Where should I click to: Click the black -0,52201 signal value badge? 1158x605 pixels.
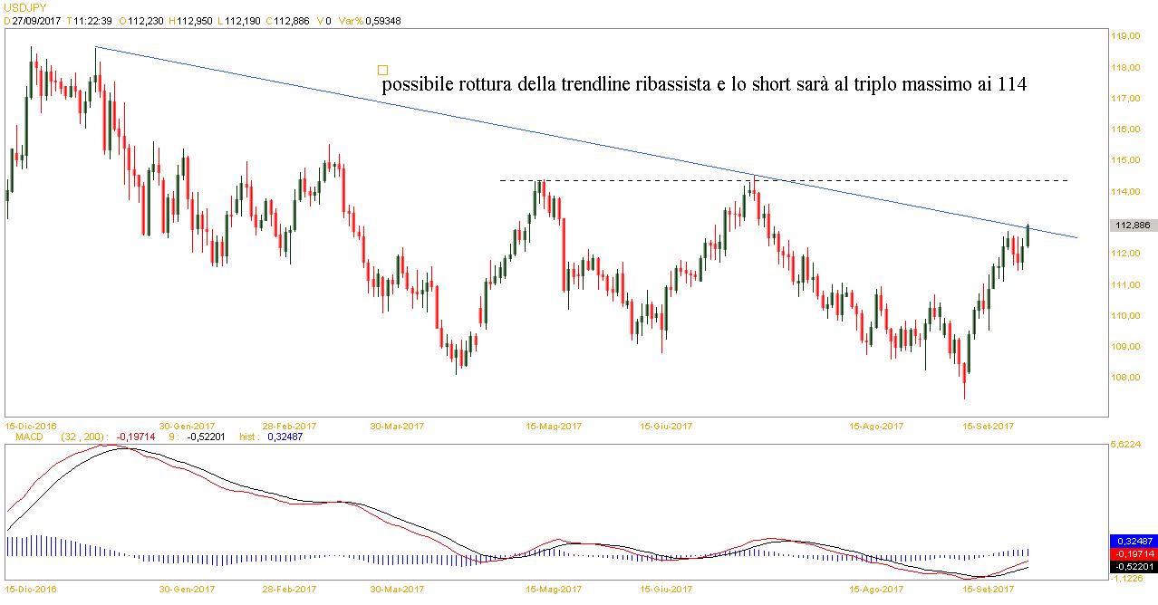tap(1133, 567)
